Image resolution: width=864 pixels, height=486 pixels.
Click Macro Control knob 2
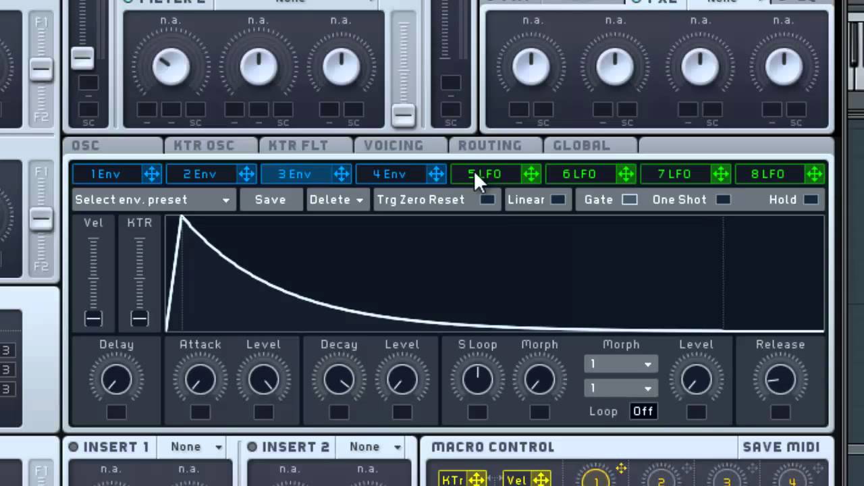click(x=661, y=479)
